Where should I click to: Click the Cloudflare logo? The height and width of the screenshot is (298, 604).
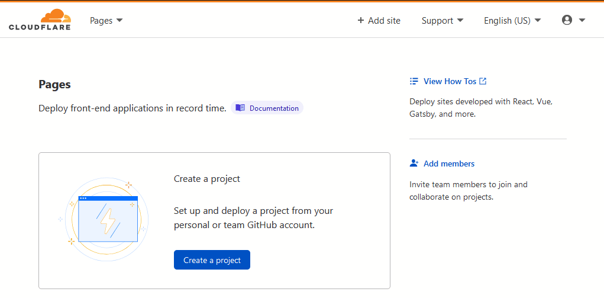40,20
